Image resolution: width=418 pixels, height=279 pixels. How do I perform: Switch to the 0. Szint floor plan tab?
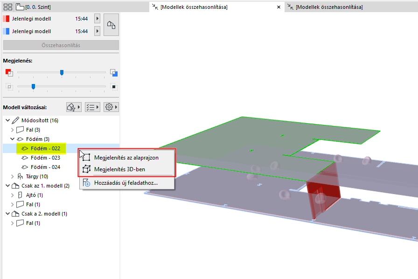point(33,7)
